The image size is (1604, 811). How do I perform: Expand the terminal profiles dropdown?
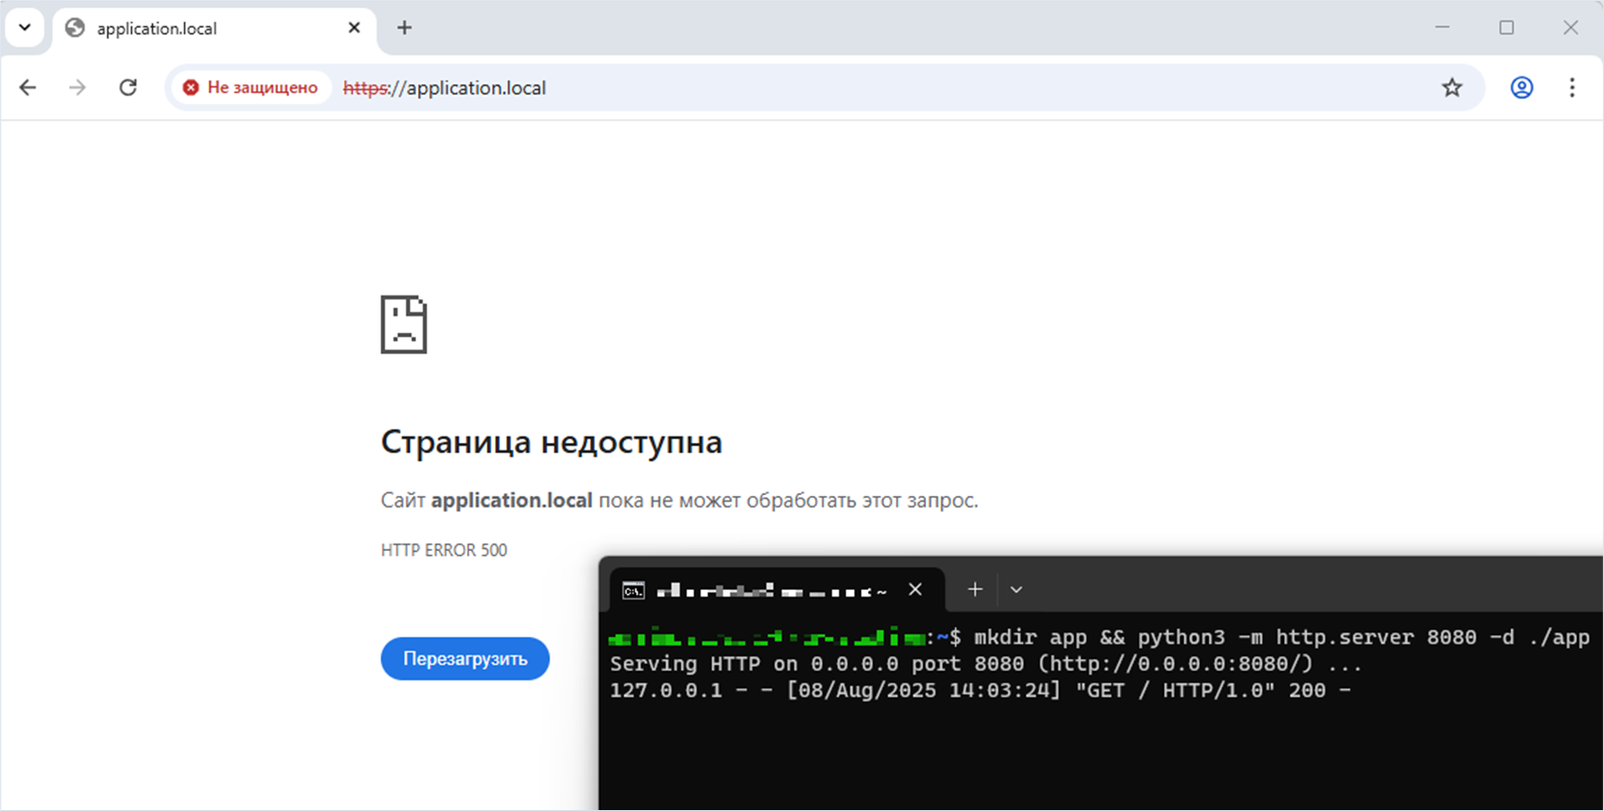pyautogui.click(x=1016, y=589)
